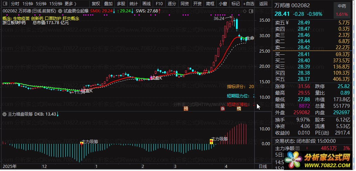356x171 pixels.
Task: Click the 万邦德 002082 stock title
Action: (292, 5)
